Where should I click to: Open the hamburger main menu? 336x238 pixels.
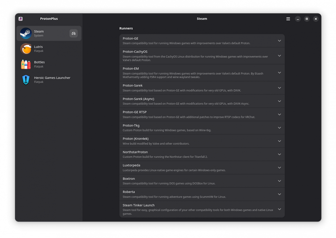[x=288, y=19]
